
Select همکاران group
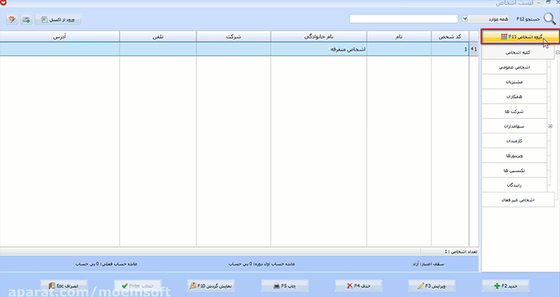[514, 97]
